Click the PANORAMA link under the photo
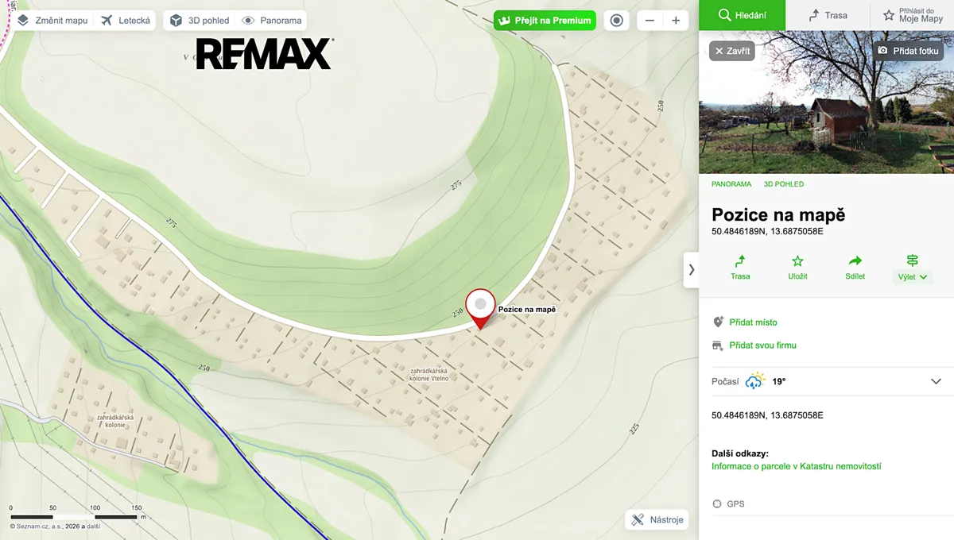The height and width of the screenshot is (540, 954). (x=731, y=184)
